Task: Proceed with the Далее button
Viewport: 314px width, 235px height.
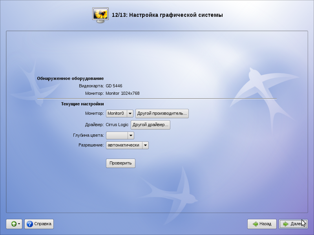Action: click(293, 224)
